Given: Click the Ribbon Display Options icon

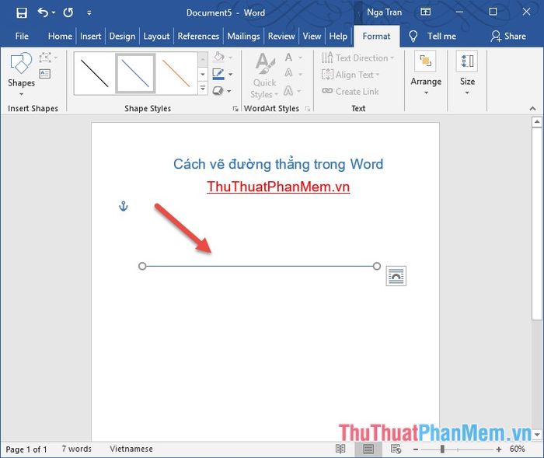Looking at the screenshot, I should coord(425,12).
